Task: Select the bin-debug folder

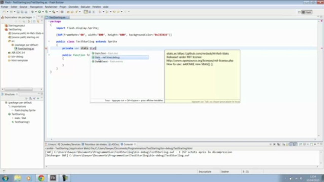Action: 16,57
